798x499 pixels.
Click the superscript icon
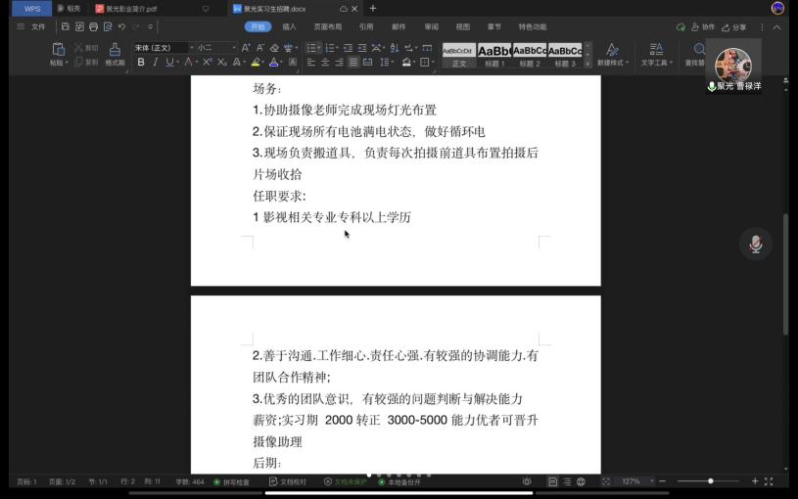(207, 63)
